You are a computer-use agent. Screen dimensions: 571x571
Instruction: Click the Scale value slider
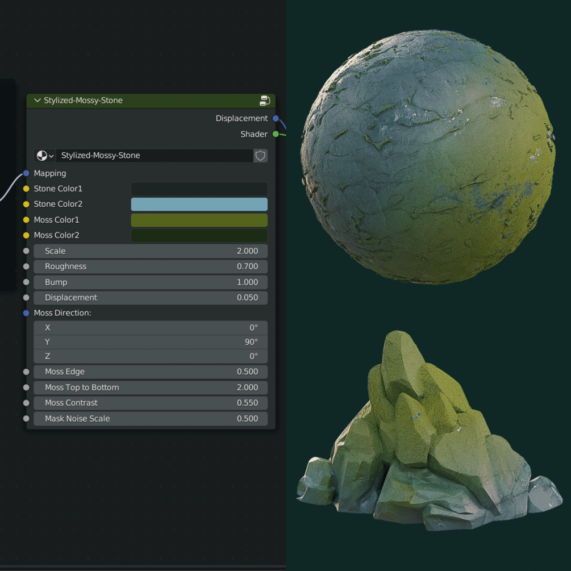pos(151,251)
